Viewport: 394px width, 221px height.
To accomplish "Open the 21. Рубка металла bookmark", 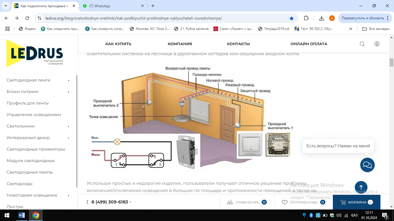I will click(191, 29).
